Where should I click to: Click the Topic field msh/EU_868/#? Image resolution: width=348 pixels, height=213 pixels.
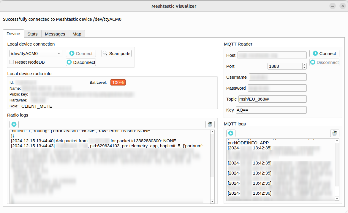click(273, 99)
